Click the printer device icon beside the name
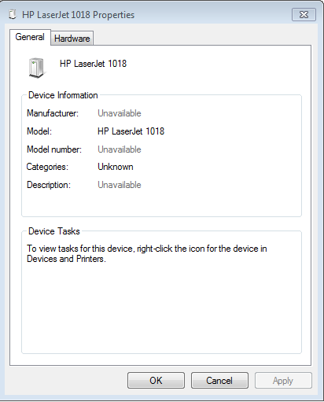 coord(36,68)
